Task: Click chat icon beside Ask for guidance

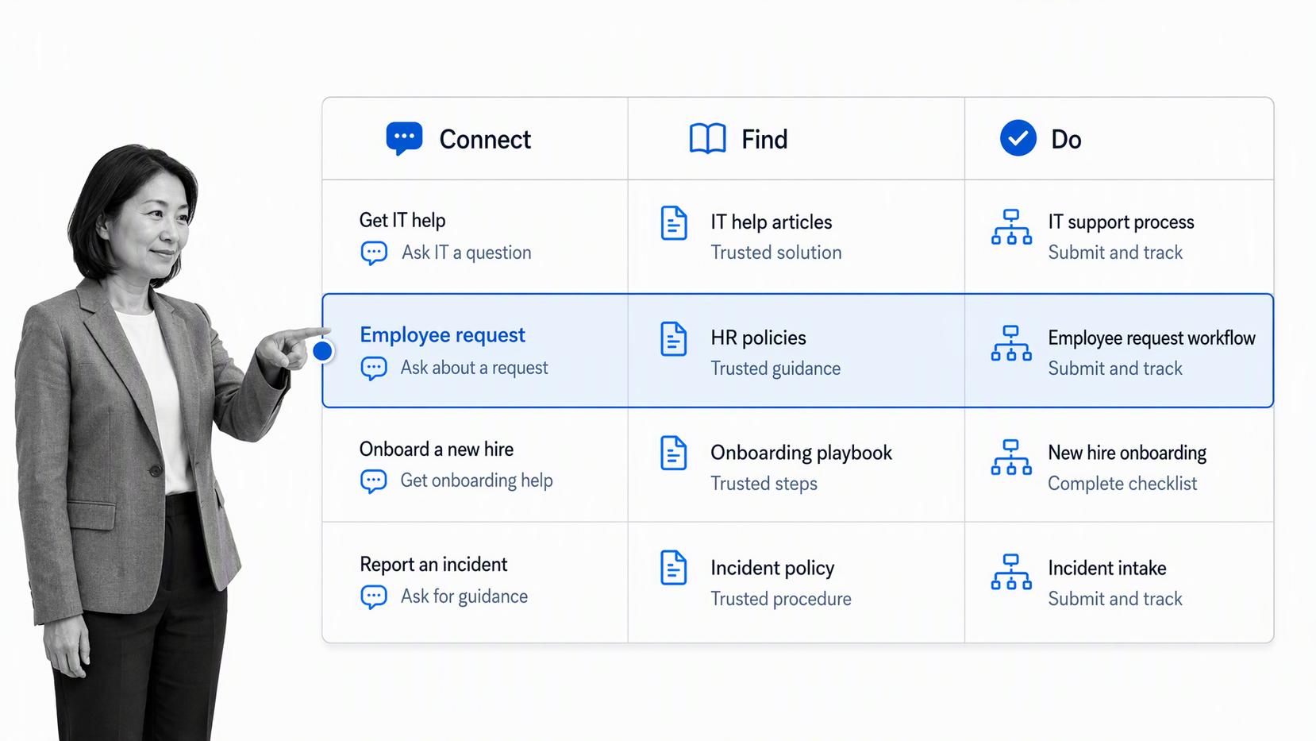Action: (374, 597)
